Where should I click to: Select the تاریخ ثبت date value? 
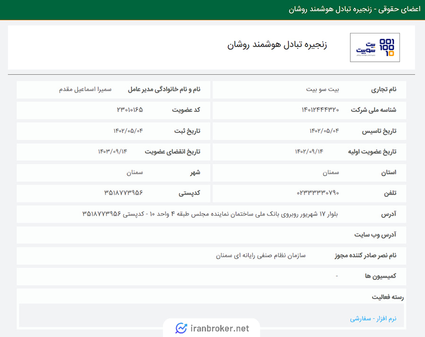[128, 131]
